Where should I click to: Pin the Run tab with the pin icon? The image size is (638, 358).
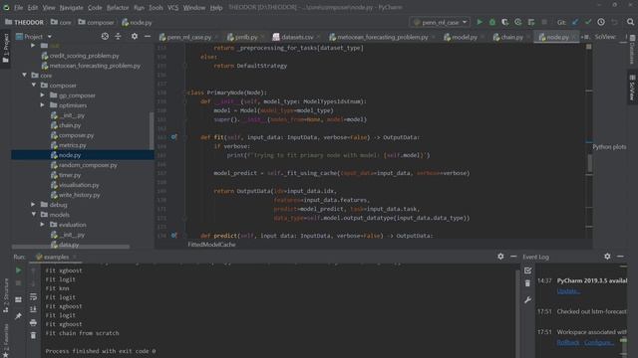tap(18, 316)
